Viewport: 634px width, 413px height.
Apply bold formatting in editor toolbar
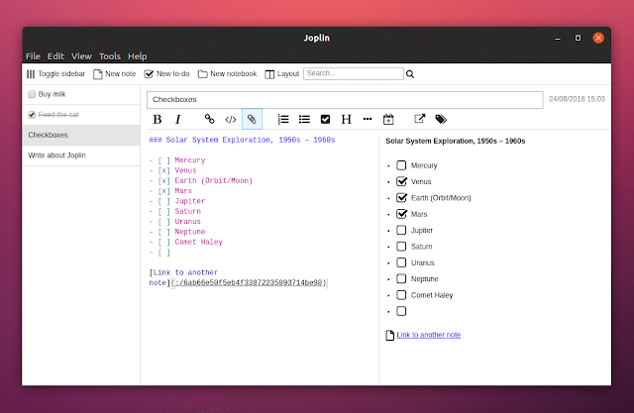[x=158, y=119]
